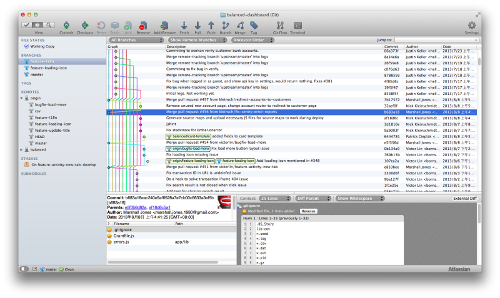
Task: Select commit 'Merge pull request #457' row
Action: point(292,99)
